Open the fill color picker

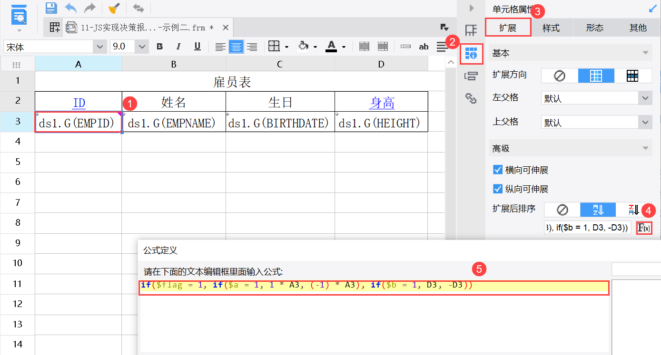pos(306,47)
